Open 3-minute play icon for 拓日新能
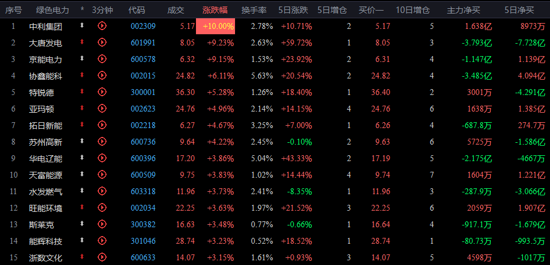The width and height of the screenshot is (550, 265). (102, 125)
